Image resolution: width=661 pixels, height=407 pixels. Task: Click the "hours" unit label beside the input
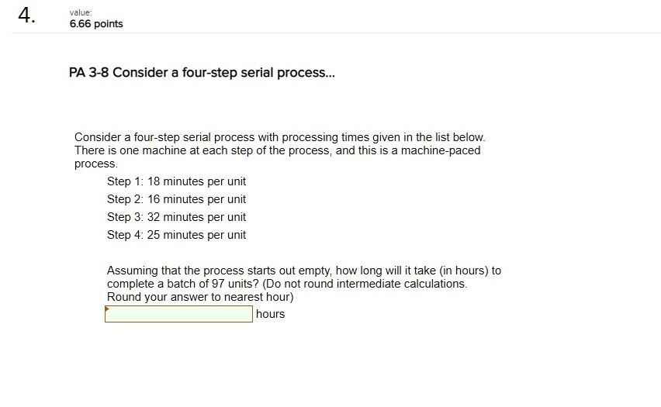(x=270, y=314)
